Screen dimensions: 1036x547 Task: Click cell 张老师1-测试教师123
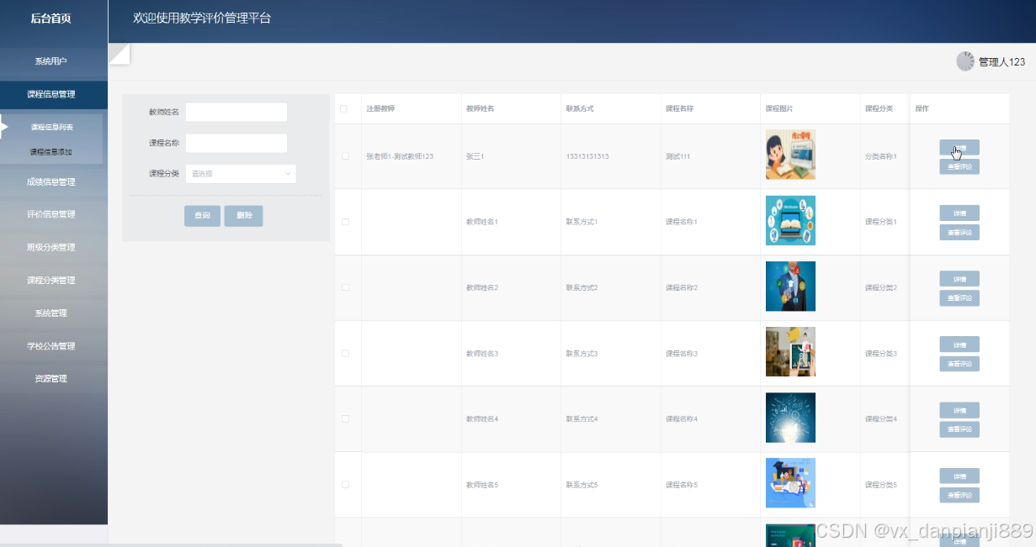point(400,156)
